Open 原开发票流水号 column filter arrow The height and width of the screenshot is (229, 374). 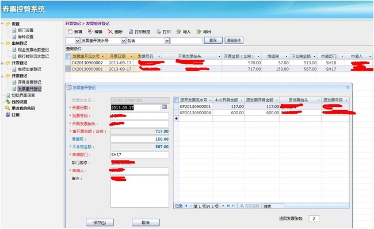pyautogui.click(x=210, y=100)
